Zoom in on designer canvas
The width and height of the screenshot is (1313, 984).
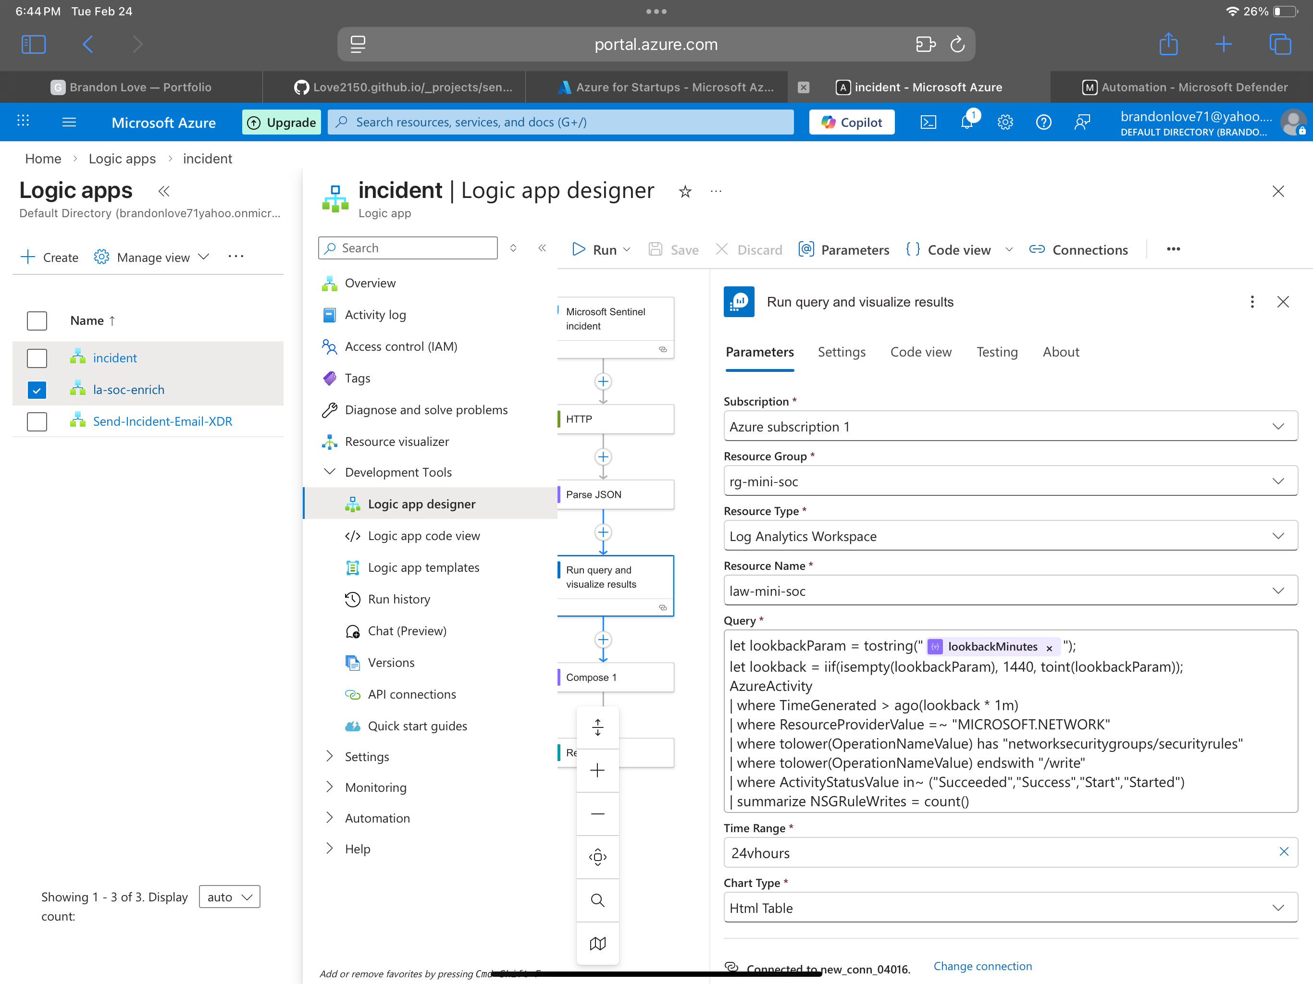point(597,770)
